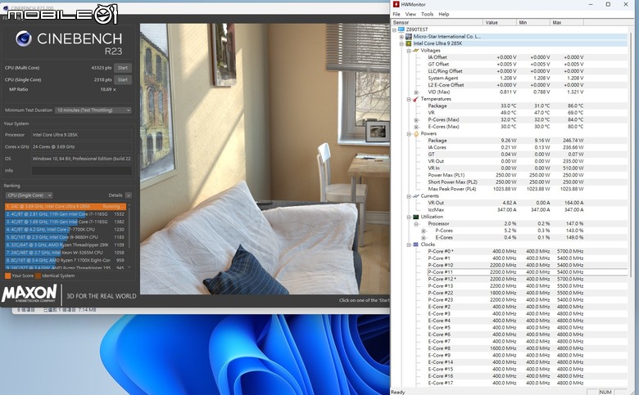Click the Max column header
The width and height of the screenshot is (639, 395).
point(567,22)
